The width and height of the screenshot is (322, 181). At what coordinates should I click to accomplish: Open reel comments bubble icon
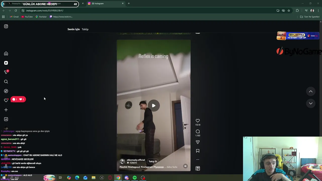[x=198, y=131]
